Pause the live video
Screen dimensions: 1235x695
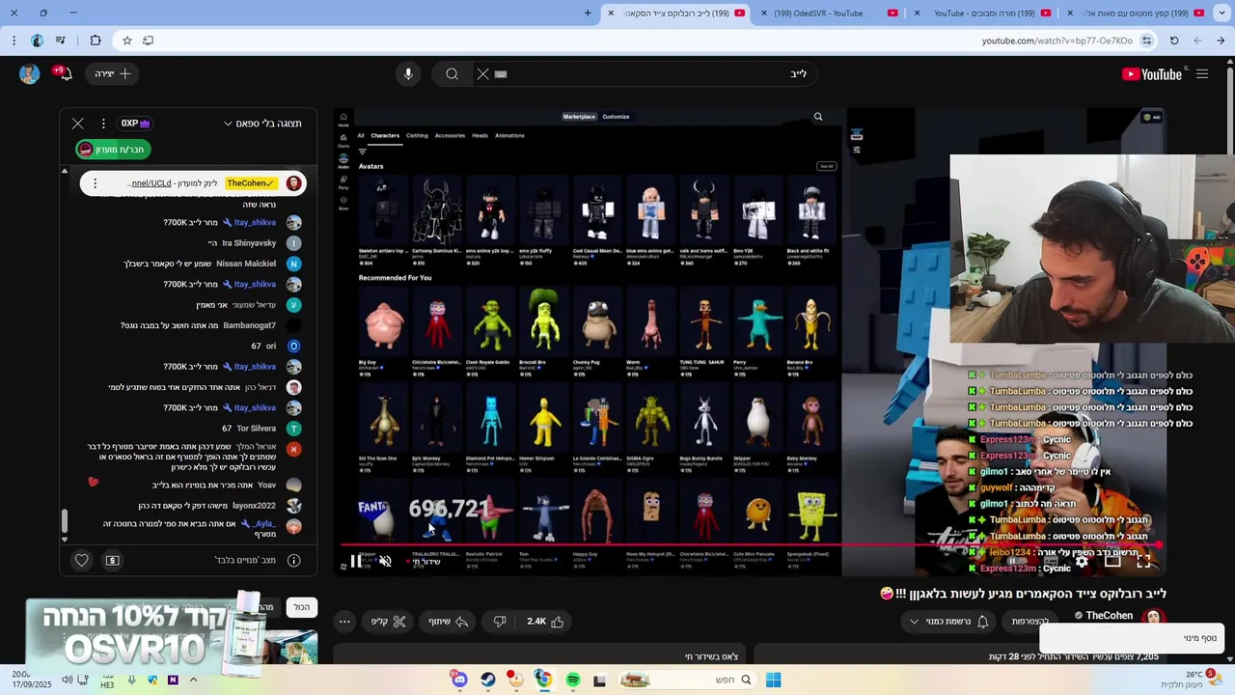(356, 561)
